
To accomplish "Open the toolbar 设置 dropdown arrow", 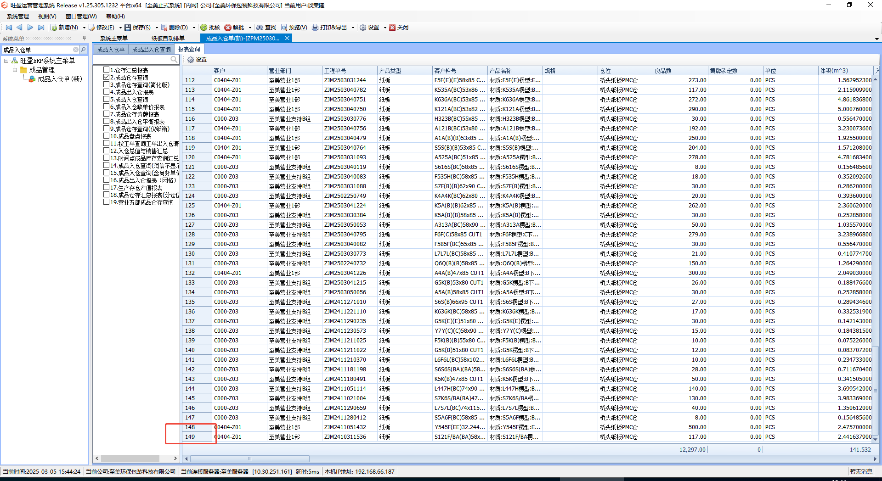I will 385,28.
